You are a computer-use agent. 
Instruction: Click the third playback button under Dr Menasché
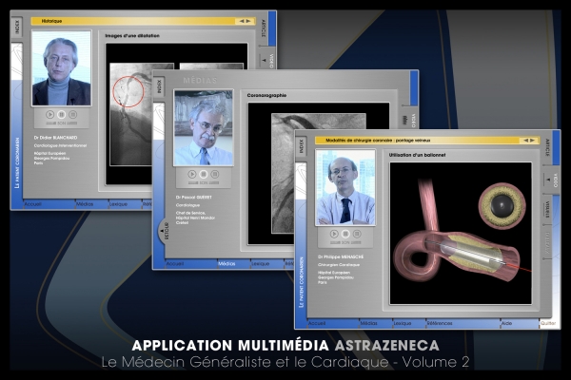coord(357,233)
